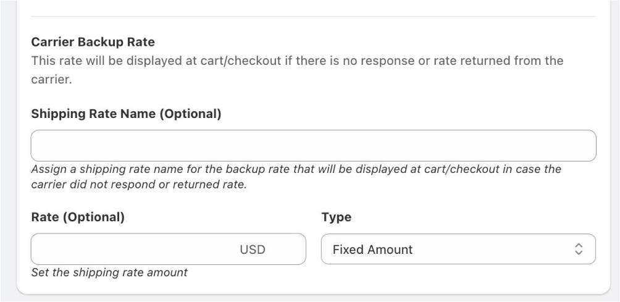Click the USD currency suffix in Rate field
620x302 pixels.
pyautogui.click(x=253, y=250)
